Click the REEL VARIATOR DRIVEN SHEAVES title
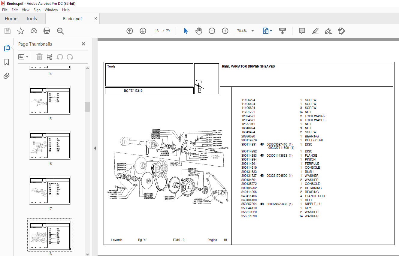The image size is (399, 256). coord(248,66)
